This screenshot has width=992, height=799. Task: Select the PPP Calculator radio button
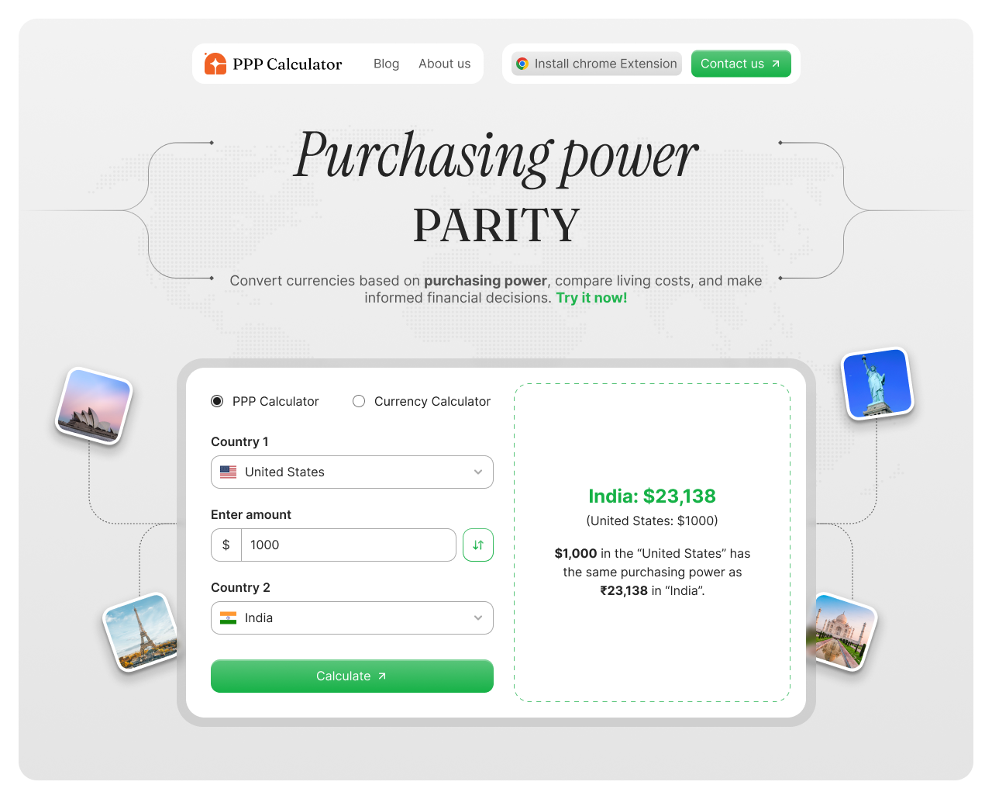pyautogui.click(x=217, y=401)
